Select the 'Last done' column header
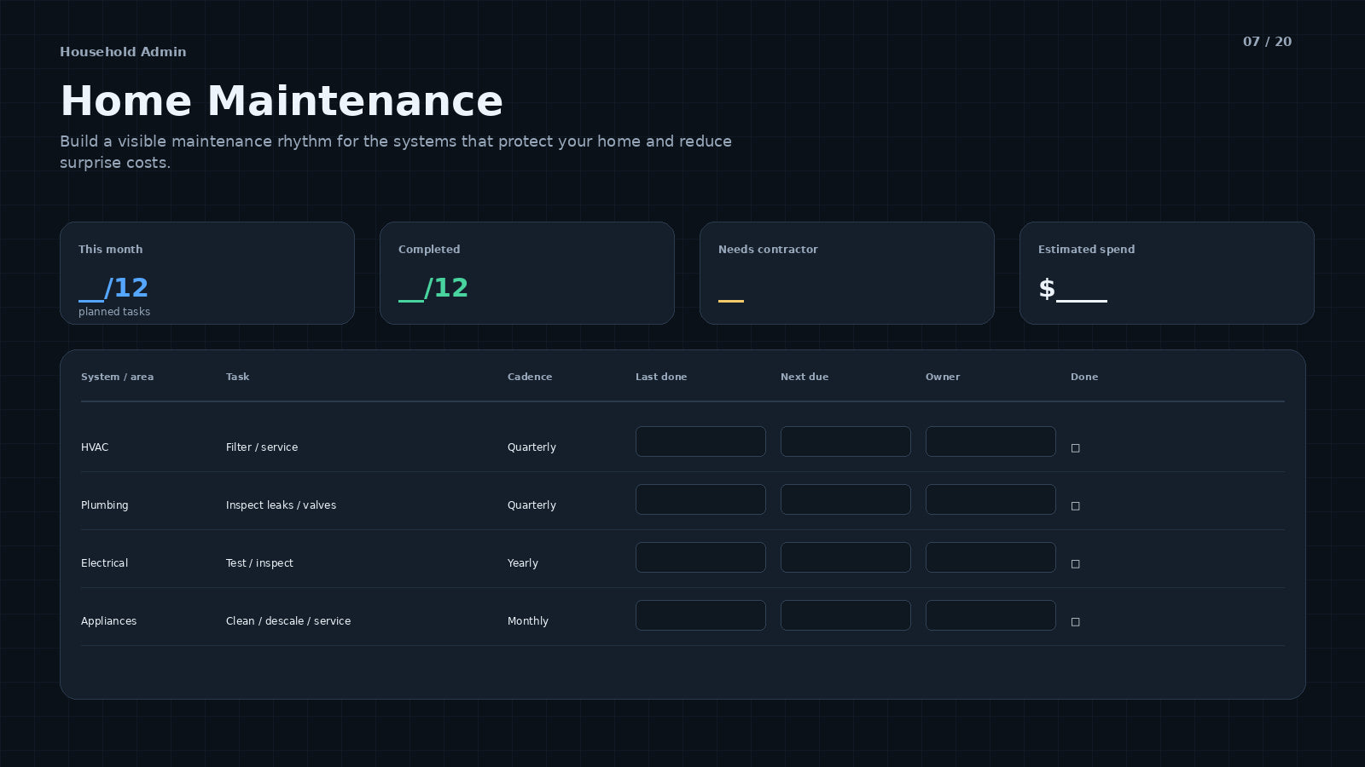This screenshot has width=1365, height=767. (661, 377)
